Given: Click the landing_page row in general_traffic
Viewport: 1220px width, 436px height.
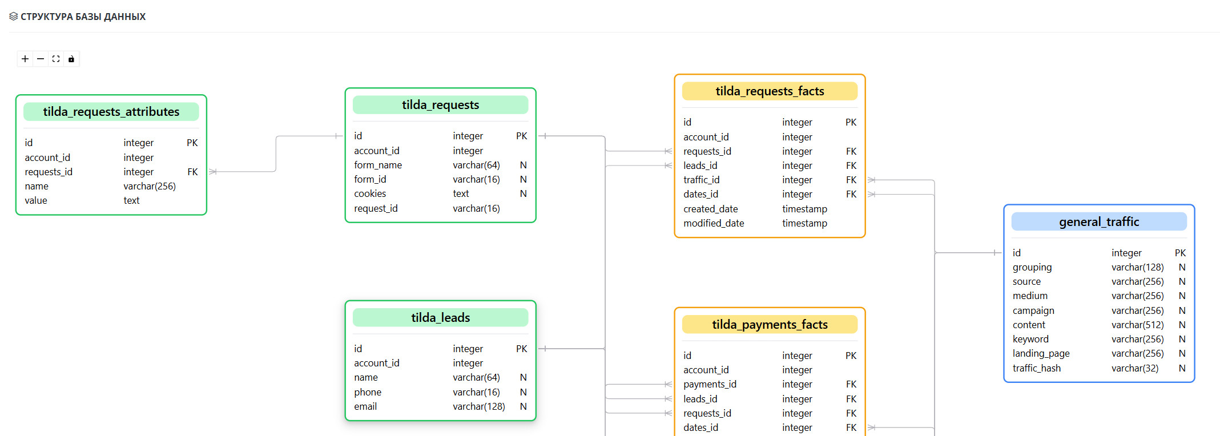Looking at the screenshot, I should pos(1041,354).
